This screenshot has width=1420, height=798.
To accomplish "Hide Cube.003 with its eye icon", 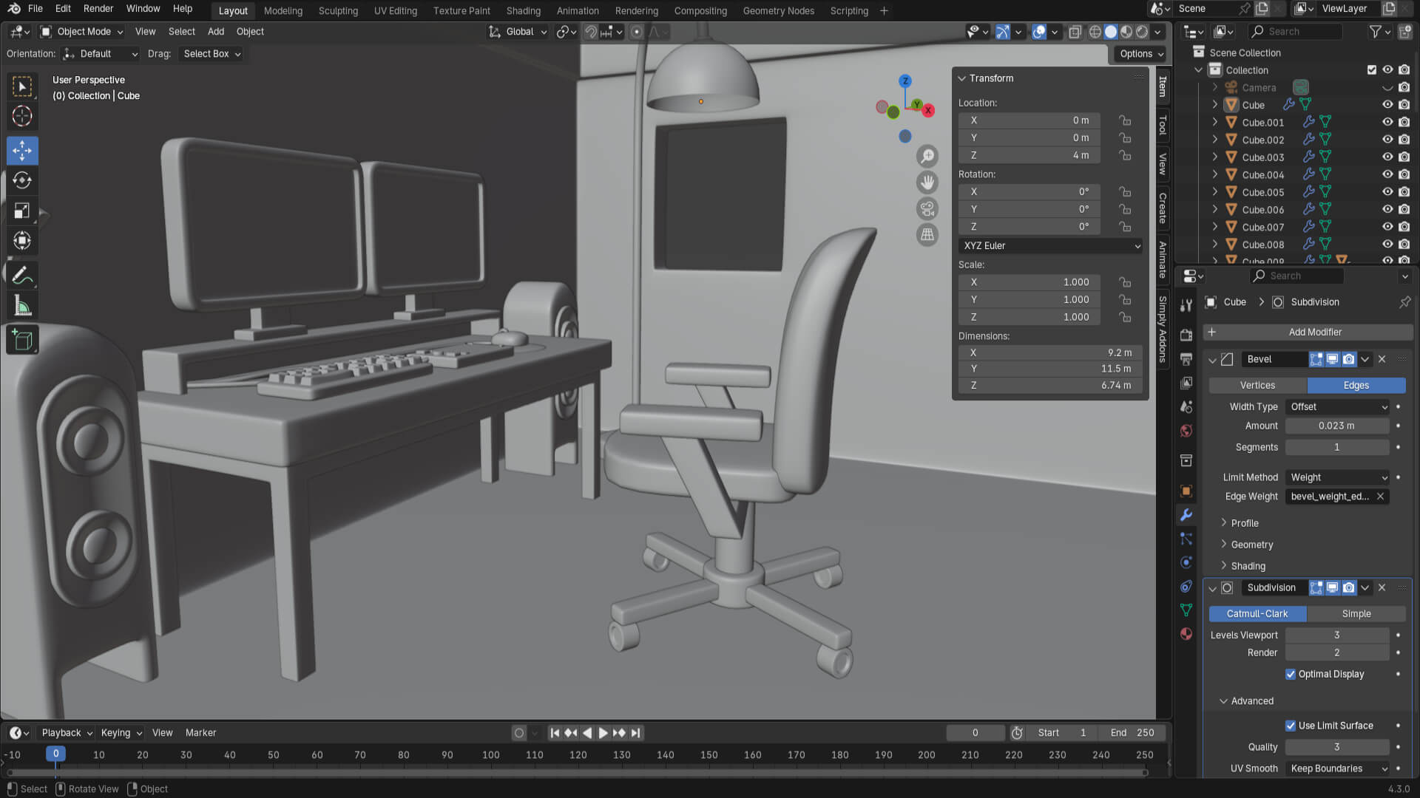I will pos(1387,157).
